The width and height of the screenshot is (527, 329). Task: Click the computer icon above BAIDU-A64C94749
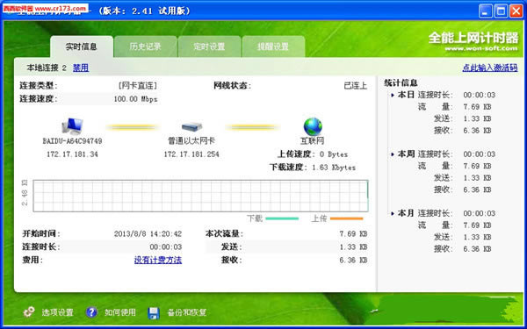pyautogui.click(x=72, y=126)
